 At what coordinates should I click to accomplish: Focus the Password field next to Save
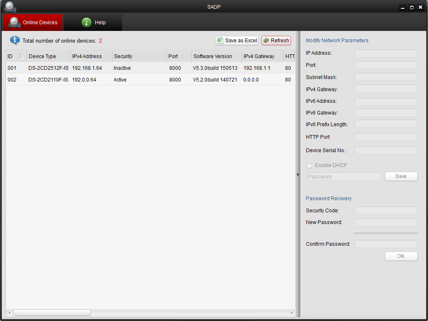tap(344, 176)
